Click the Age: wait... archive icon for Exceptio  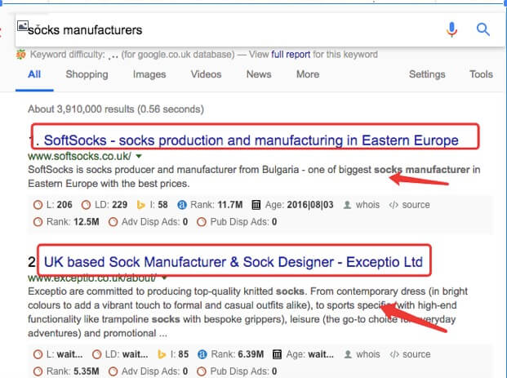click(x=277, y=354)
